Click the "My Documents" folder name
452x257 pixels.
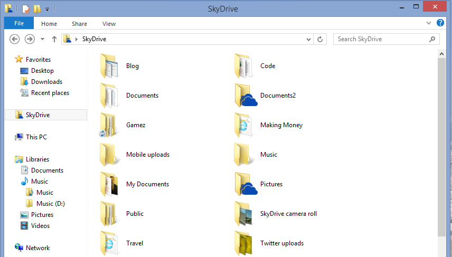[x=148, y=184]
